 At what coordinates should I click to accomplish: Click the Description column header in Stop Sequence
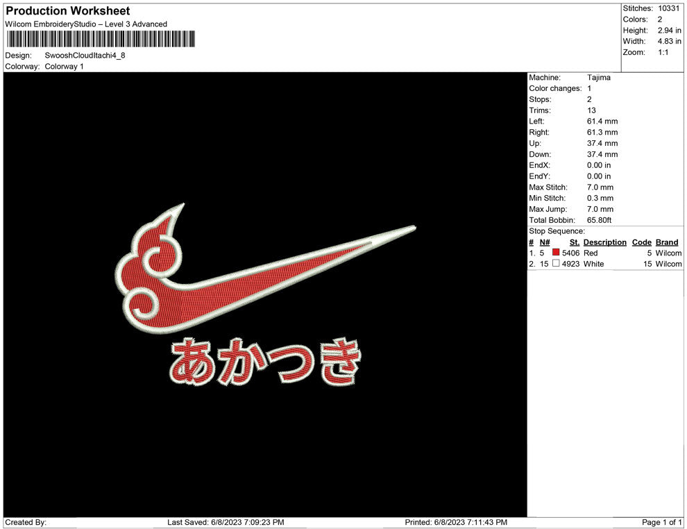point(604,242)
